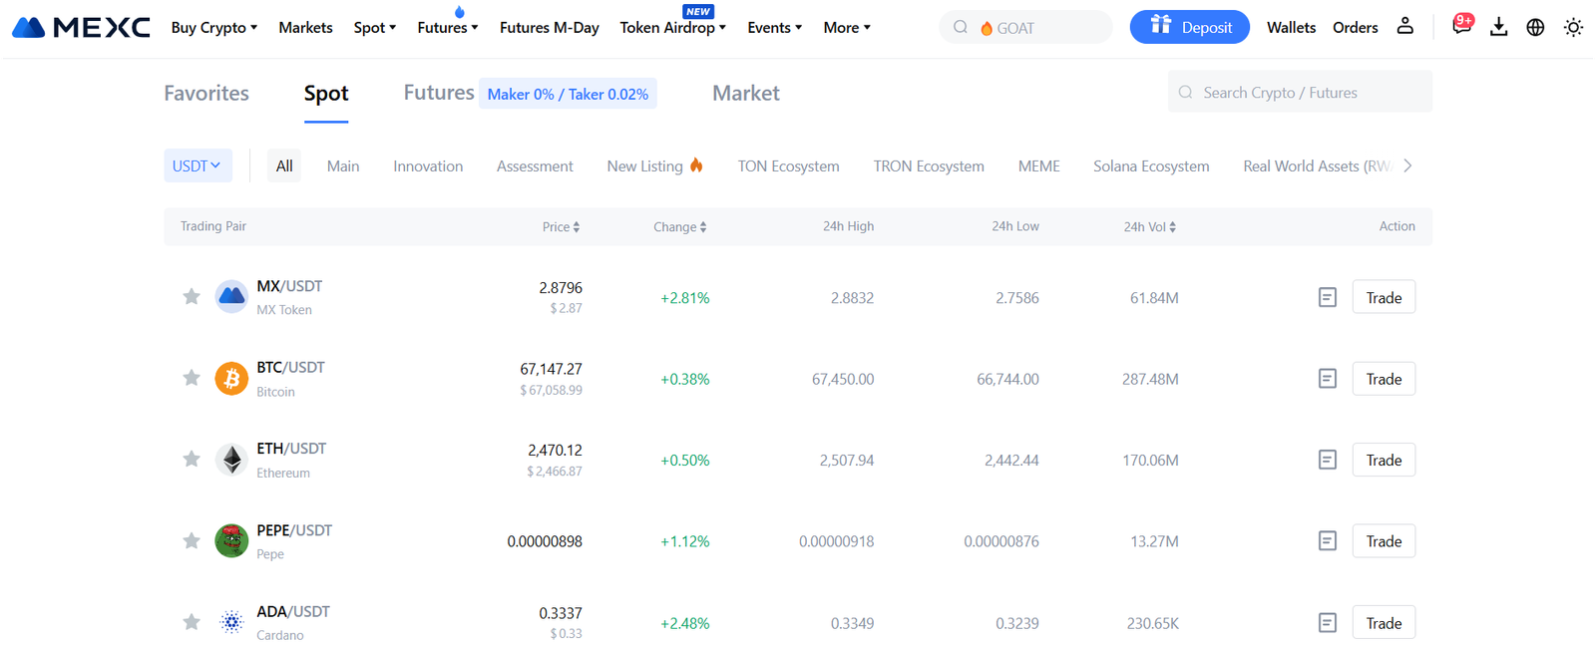This screenshot has height=648, width=1596.
Task: Open the details icon for BTC/USDT
Action: 1327,379
